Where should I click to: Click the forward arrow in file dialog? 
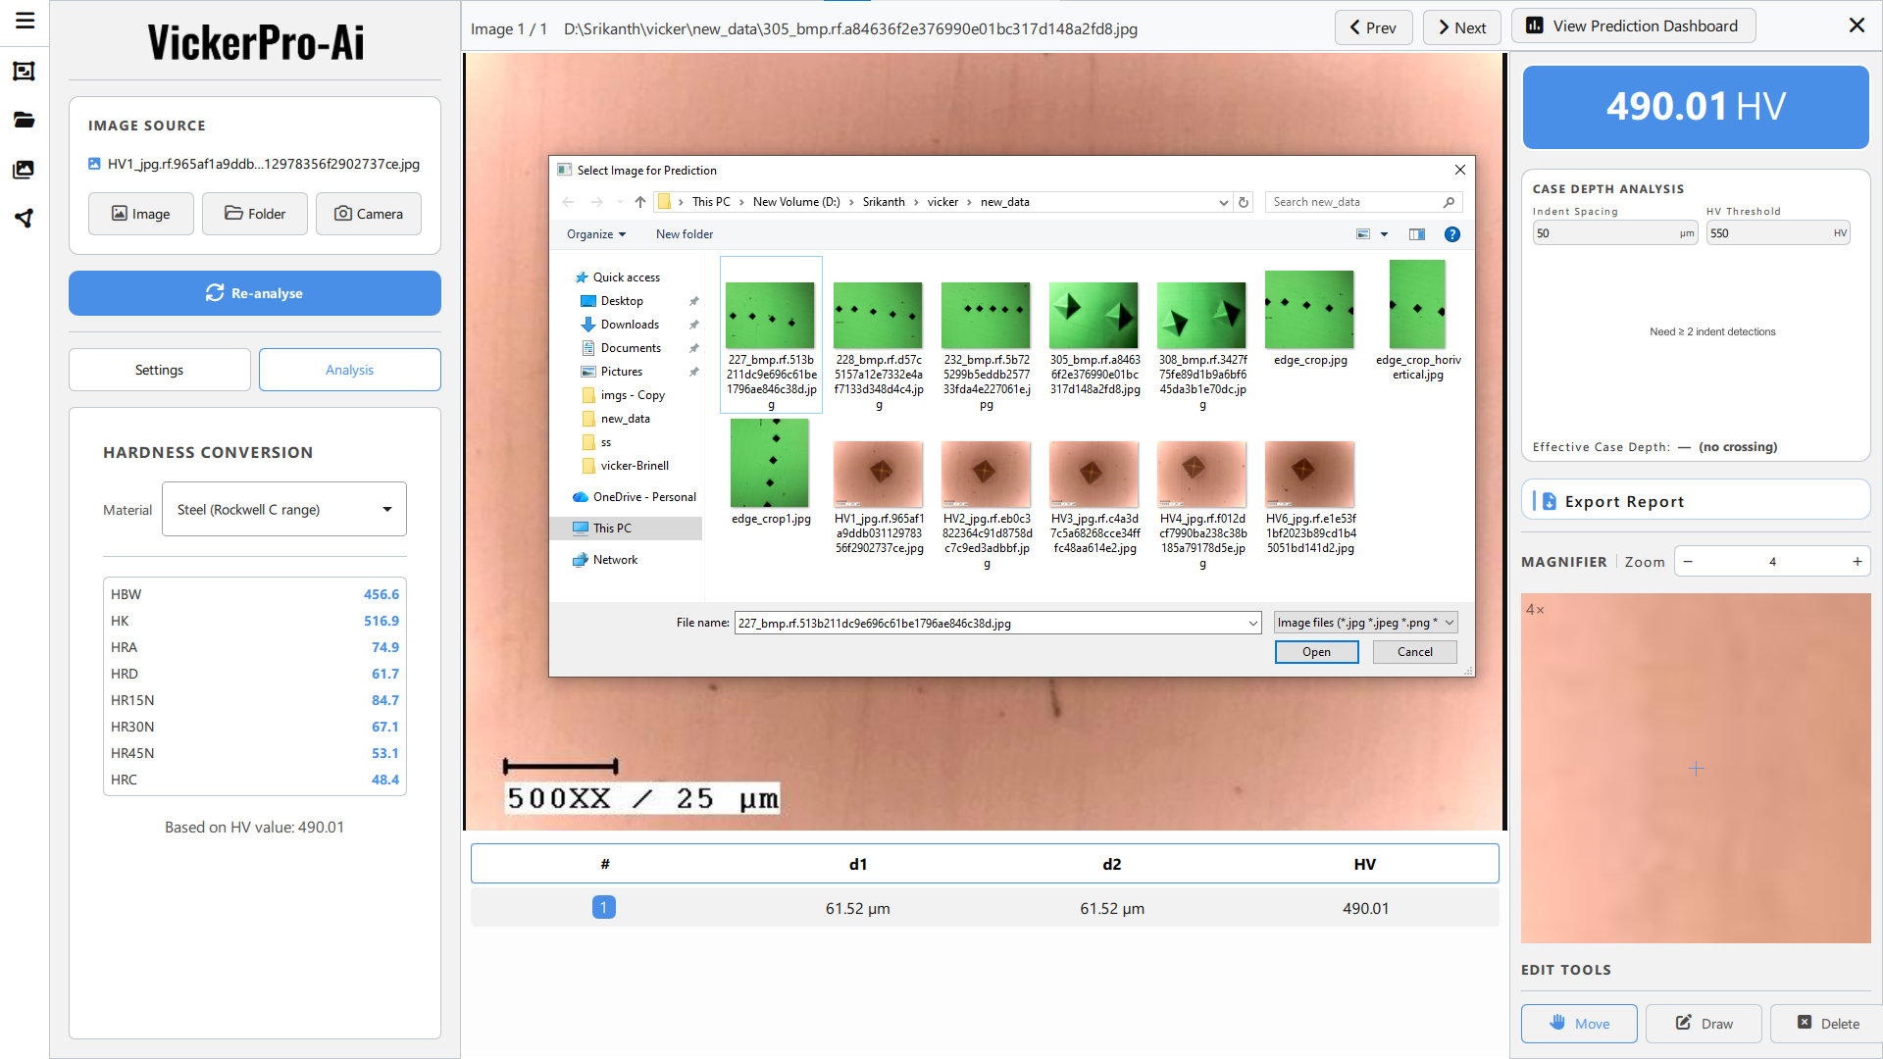coord(596,202)
